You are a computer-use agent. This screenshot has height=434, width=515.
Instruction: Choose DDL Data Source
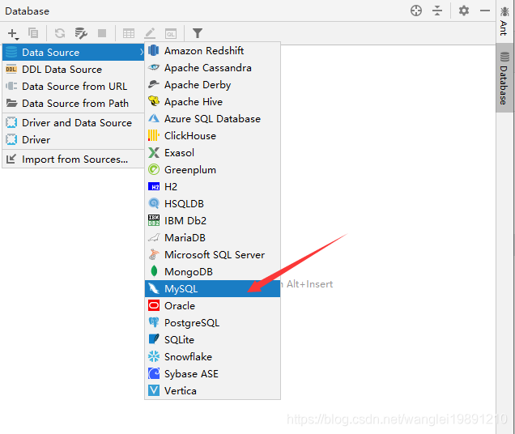[x=74, y=70]
